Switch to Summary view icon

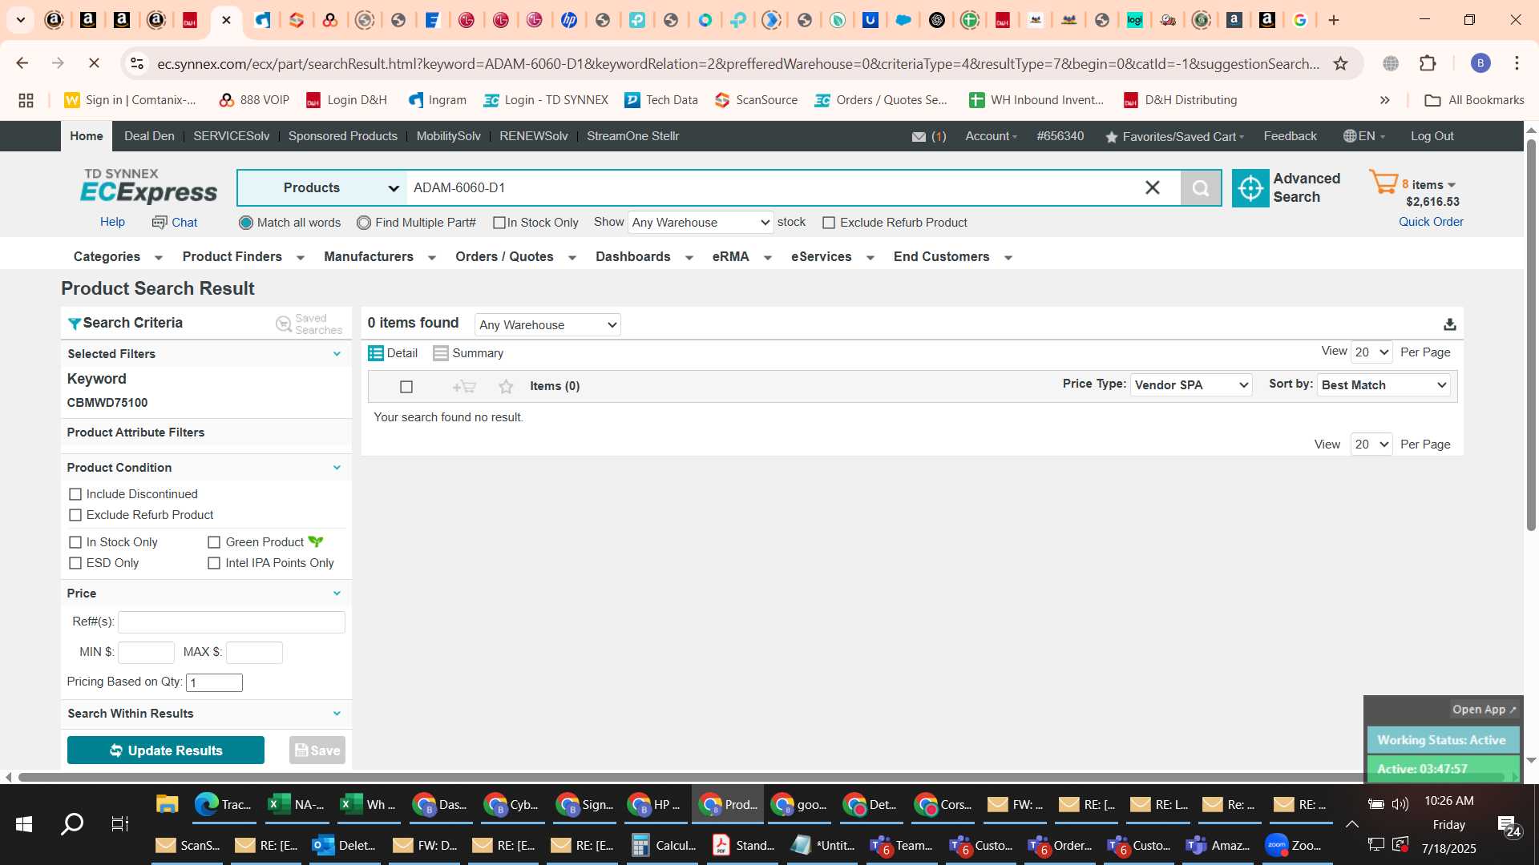(x=441, y=353)
